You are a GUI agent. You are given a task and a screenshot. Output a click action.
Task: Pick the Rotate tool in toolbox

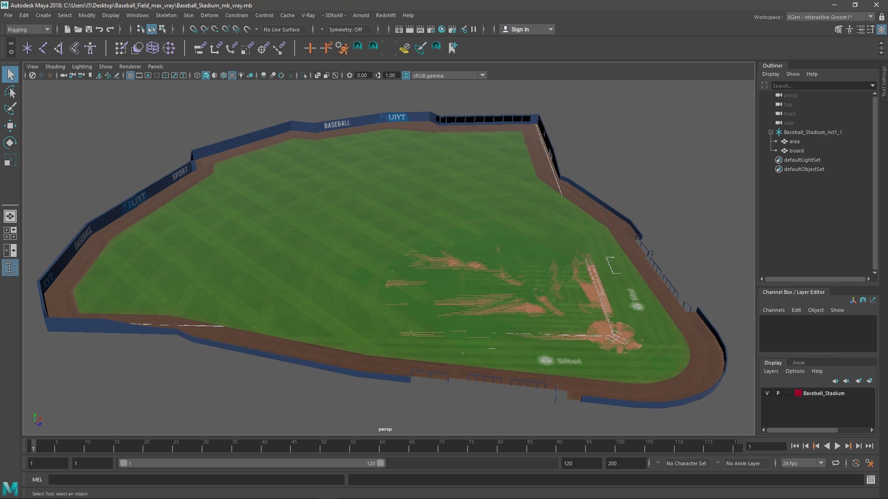[10, 143]
